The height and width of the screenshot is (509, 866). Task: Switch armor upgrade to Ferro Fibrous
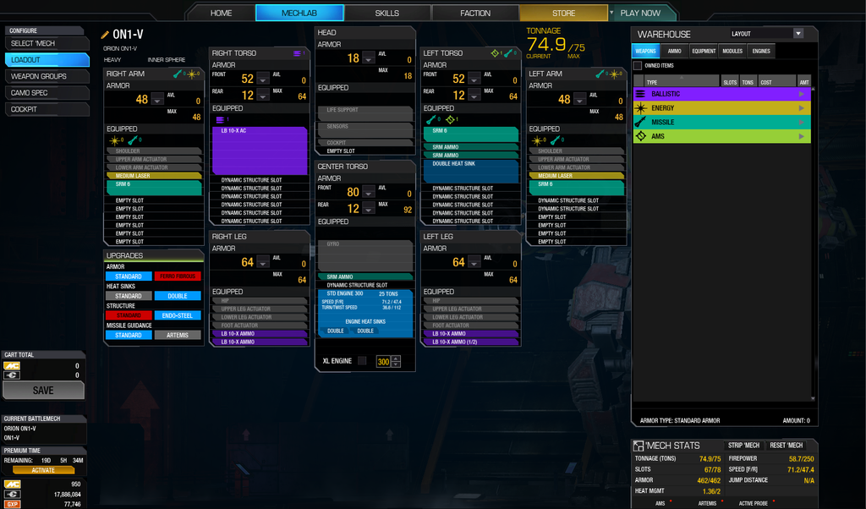[x=178, y=276]
